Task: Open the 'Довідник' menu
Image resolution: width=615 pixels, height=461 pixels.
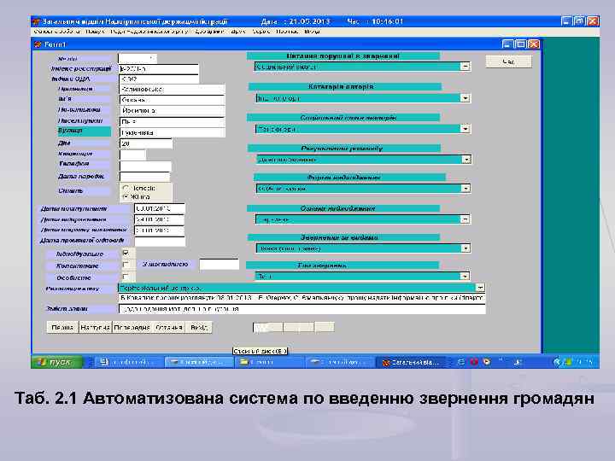Action: coord(210,32)
